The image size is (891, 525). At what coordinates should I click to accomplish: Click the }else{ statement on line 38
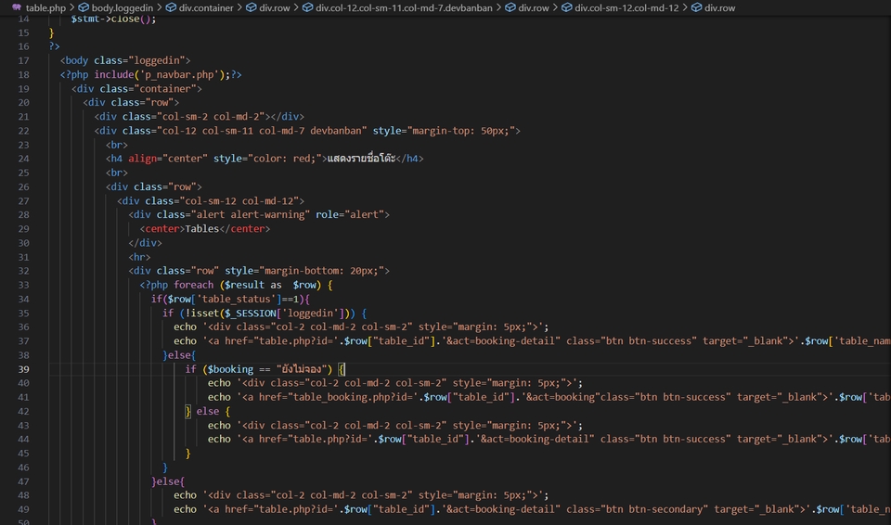[179, 355]
